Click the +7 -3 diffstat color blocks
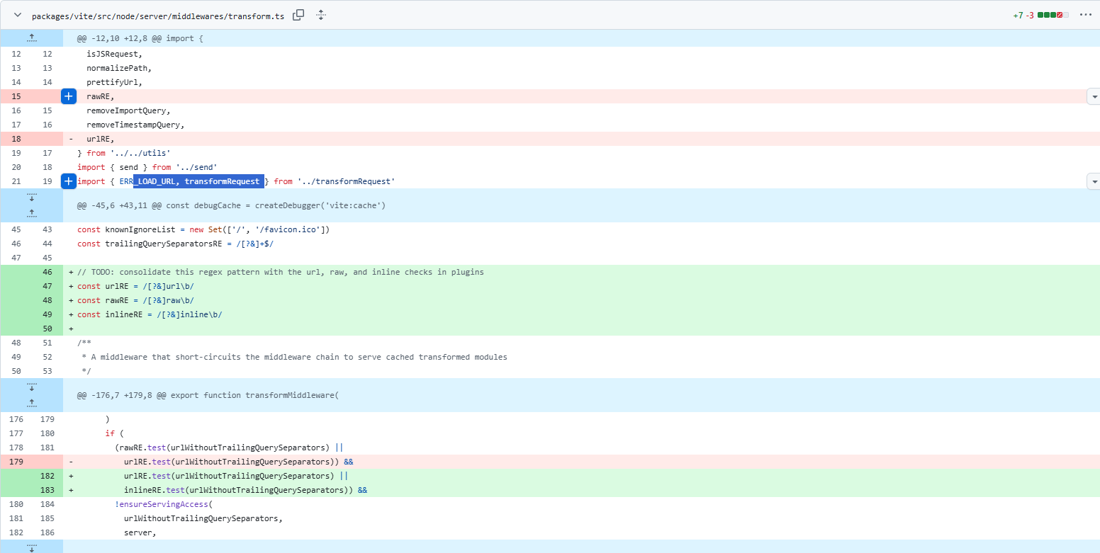The image size is (1100, 553). pyautogui.click(x=1053, y=15)
